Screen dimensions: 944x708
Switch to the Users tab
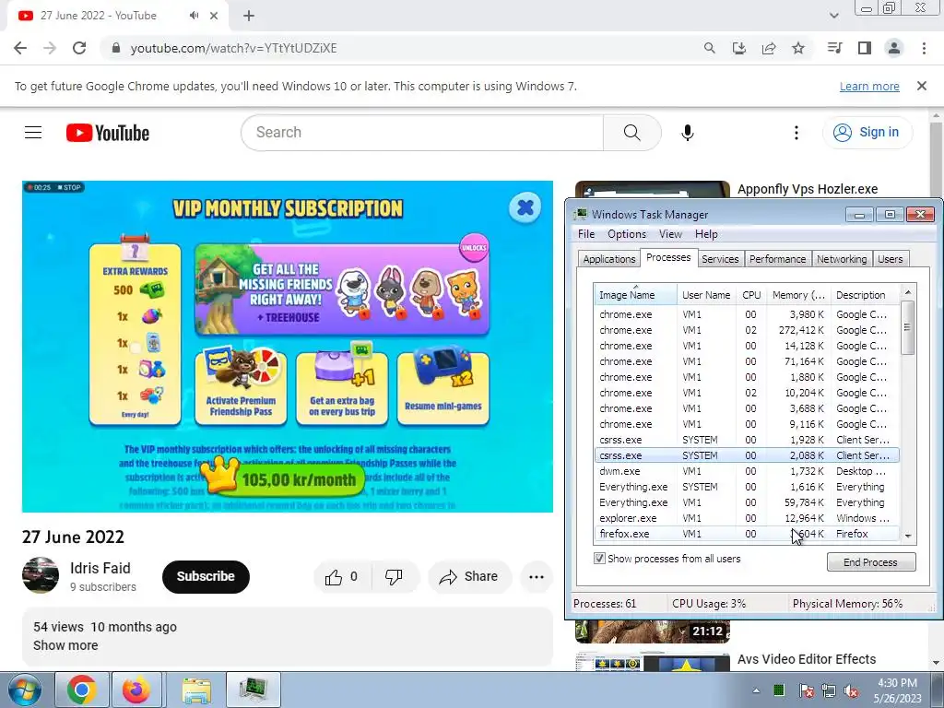[x=890, y=259]
